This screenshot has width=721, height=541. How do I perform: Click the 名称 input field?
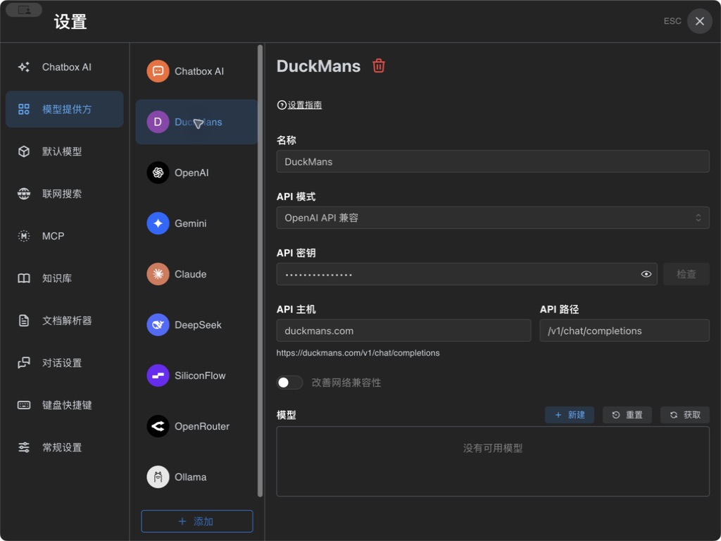492,161
